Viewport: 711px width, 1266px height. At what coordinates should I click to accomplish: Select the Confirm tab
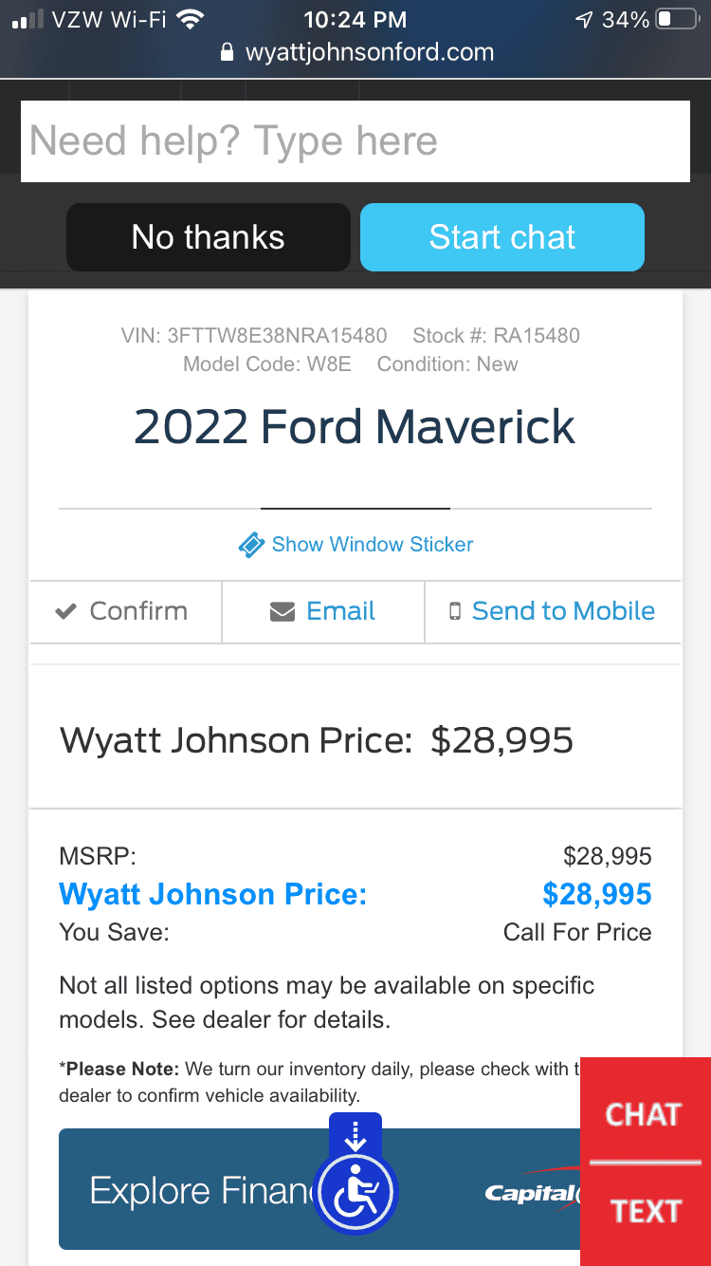point(125,612)
